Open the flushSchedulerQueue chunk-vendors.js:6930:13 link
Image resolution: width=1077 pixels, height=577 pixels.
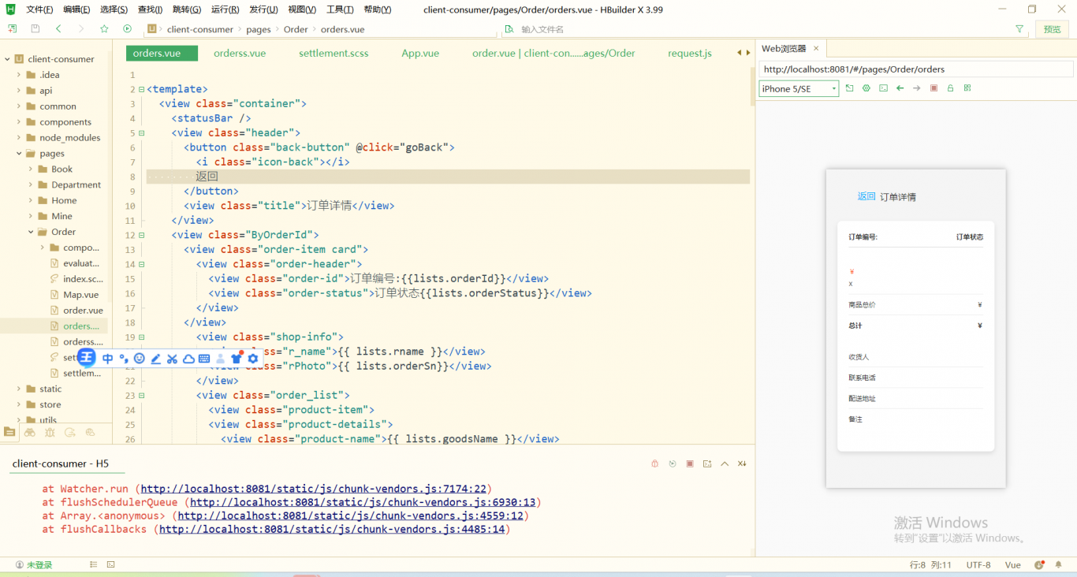coord(363,502)
